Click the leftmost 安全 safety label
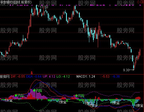Viewport: 144px width, 112px height. point(9,100)
